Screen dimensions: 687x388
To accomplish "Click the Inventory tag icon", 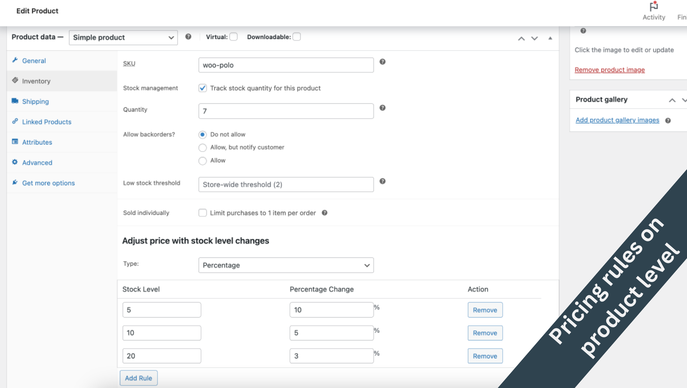I will tap(15, 80).
